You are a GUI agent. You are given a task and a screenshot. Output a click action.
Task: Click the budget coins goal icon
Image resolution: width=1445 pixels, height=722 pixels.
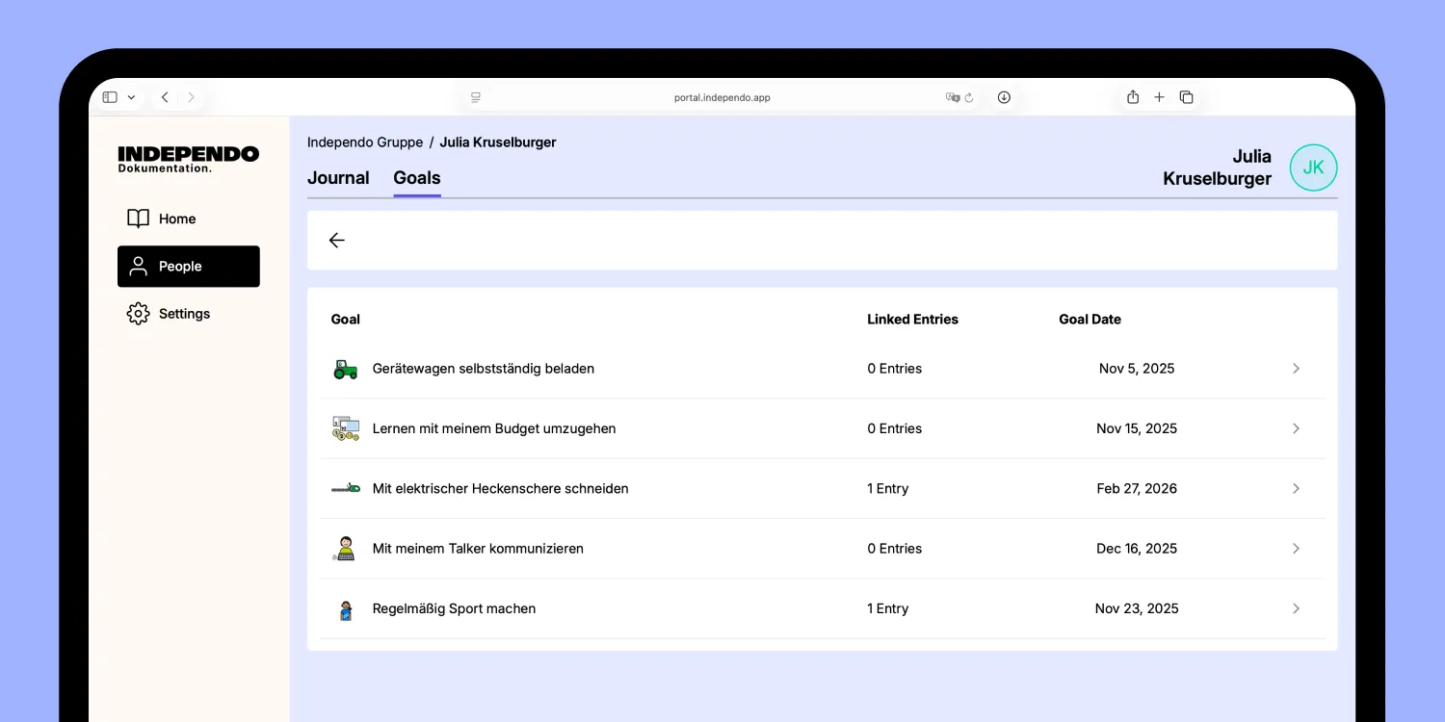pyautogui.click(x=345, y=429)
